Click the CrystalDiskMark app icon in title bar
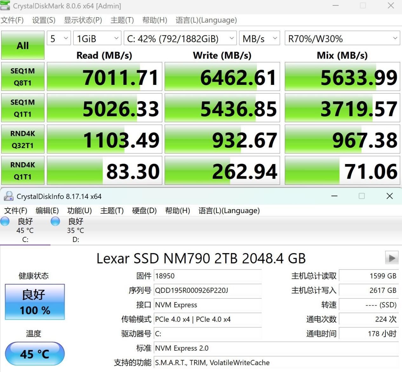 [x=5, y=5]
